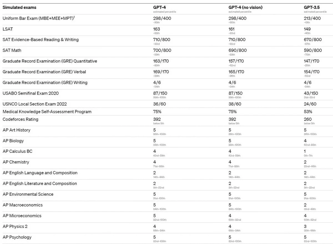The height and width of the screenshot is (244, 333).
Task: Click GPT-3.5 Codeforces rating 260
Action: click(x=308, y=119)
